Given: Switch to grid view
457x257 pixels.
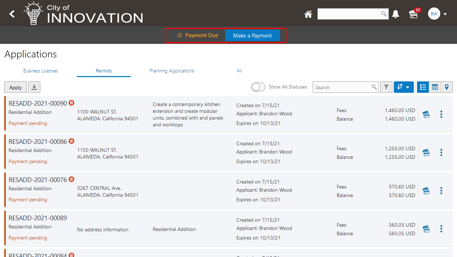Looking at the screenshot, I should point(435,87).
